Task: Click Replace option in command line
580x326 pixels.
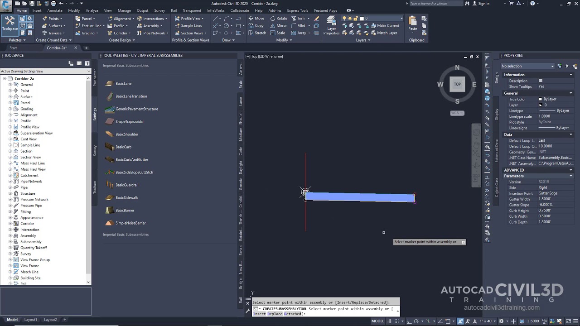Action: point(275,314)
